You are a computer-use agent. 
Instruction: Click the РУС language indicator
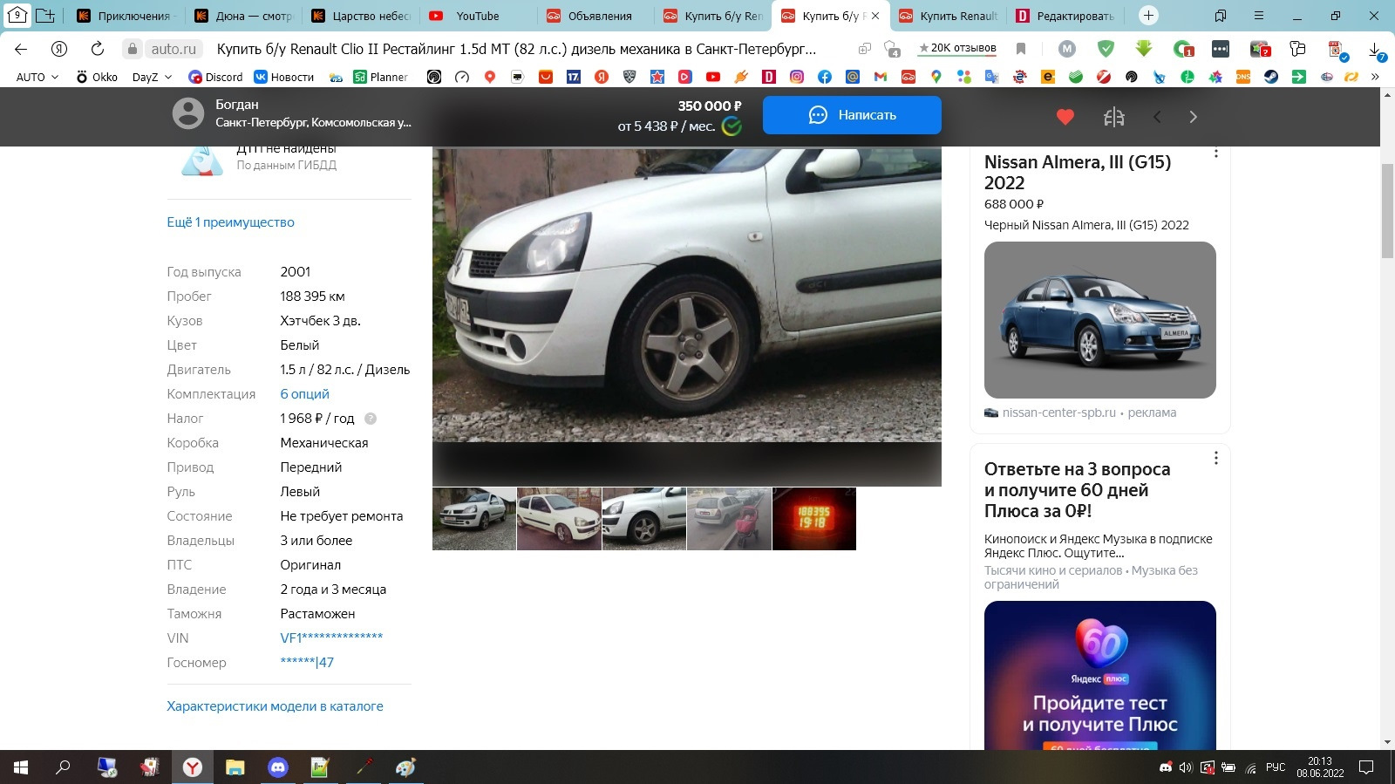[x=1276, y=767]
